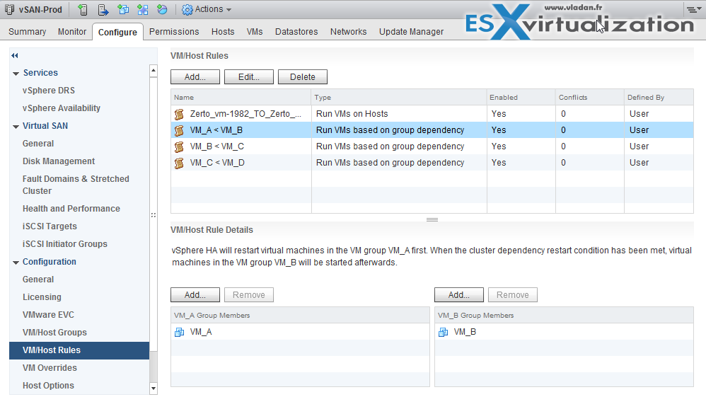706x397 pixels.
Task: Collapse the navigation panel with double-arrow icon
Action: click(15, 55)
